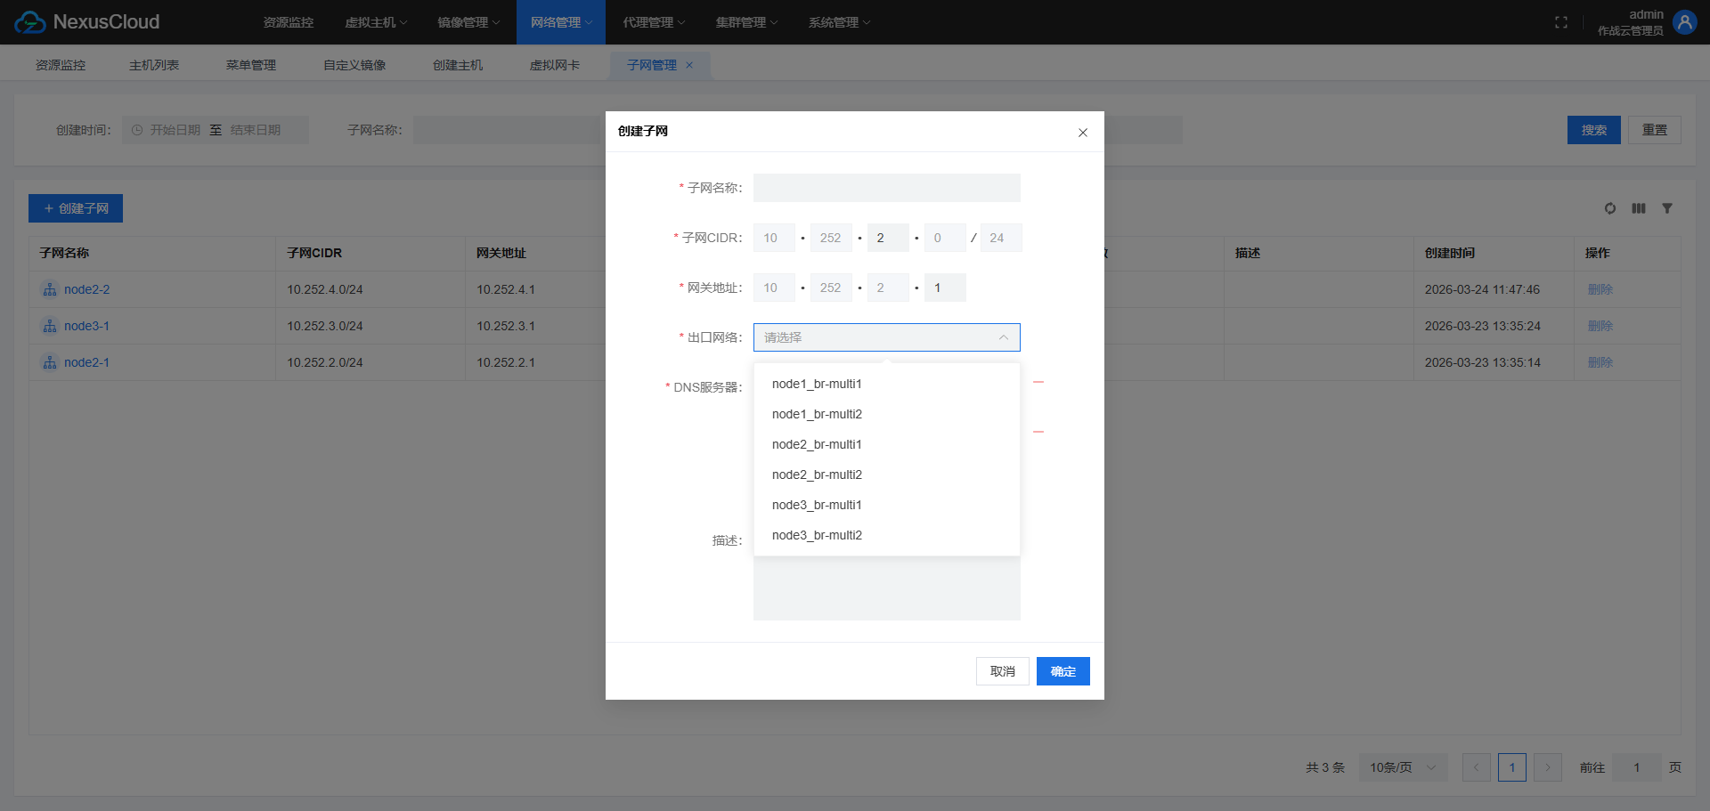
Task: Remove the first DNS server entry
Action: point(1038,382)
